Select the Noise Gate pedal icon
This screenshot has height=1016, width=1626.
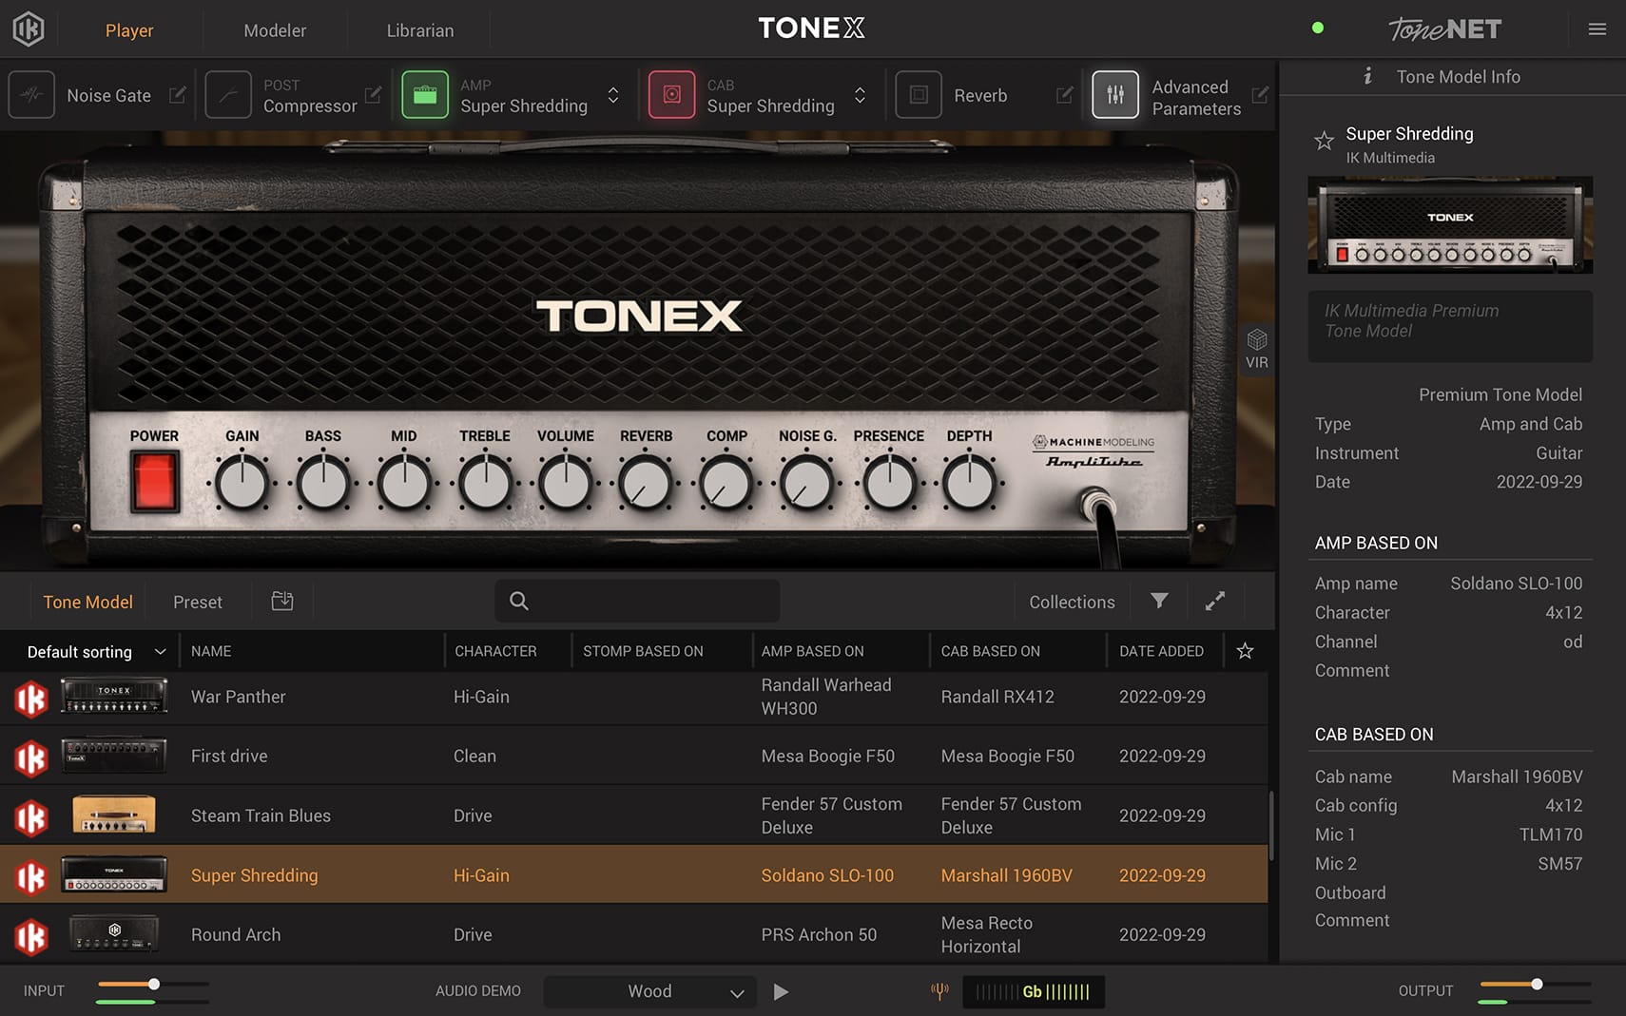point(31,94)
